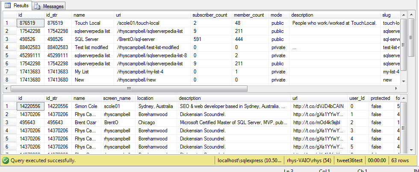Click right arrow of horizontal scrollbar
Image resolution: width=419 pixels, height=172 pixels.
(x=397, y=88)
